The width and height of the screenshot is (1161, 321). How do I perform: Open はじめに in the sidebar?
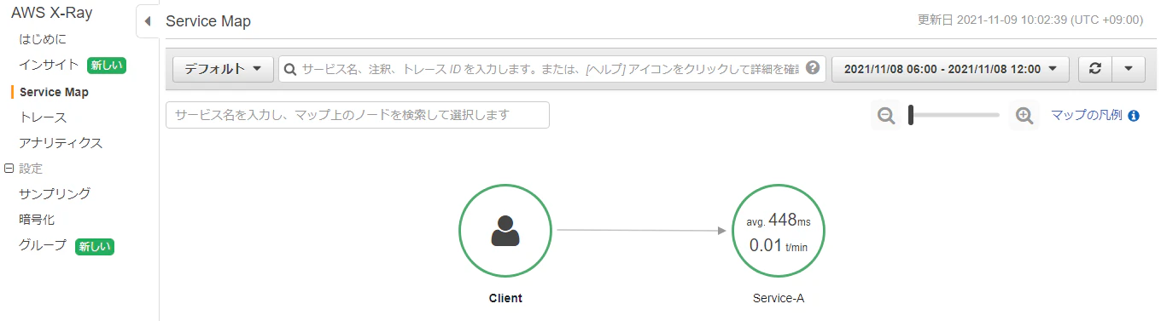click(x=43, y=39)
